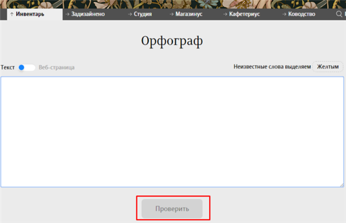Select the Текст mode label
The width and height of the screenshot is (346, 223).
pyautogui.click(x=7, y=67)
